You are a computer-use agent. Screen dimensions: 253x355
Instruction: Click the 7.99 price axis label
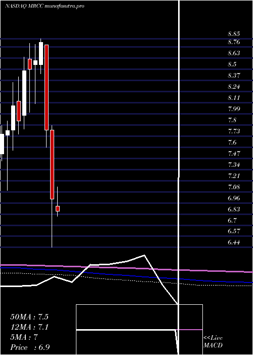(234, 109)
